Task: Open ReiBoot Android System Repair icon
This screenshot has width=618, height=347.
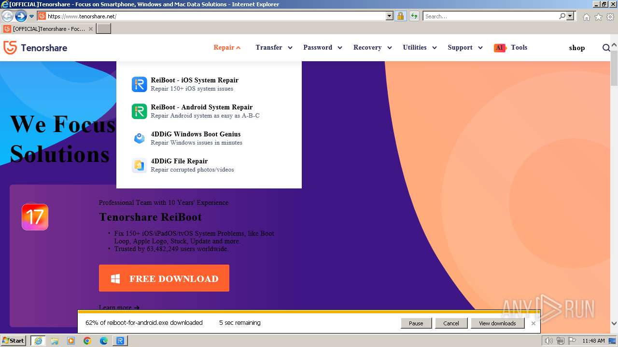Action: coord(139,111)
